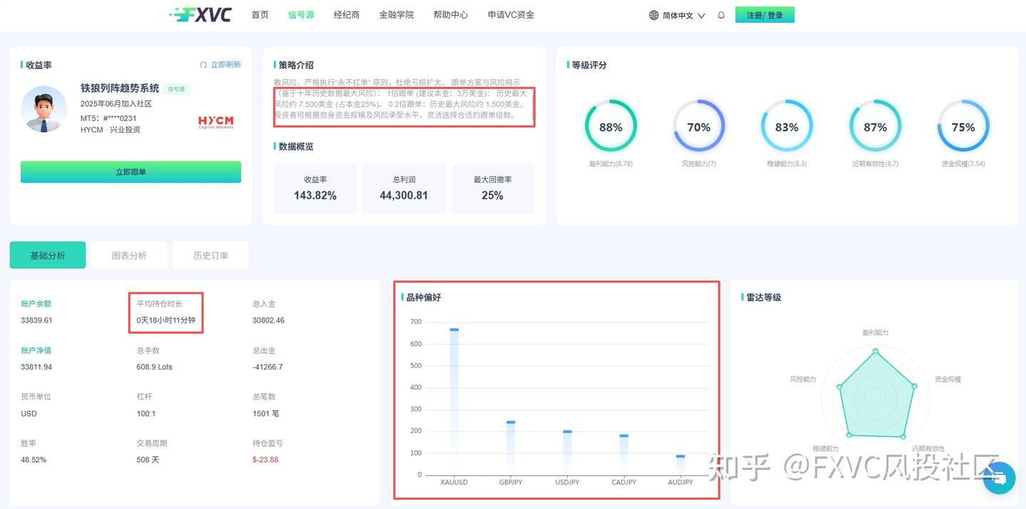Click the trader avatar picture

click(x=43, y=112)
